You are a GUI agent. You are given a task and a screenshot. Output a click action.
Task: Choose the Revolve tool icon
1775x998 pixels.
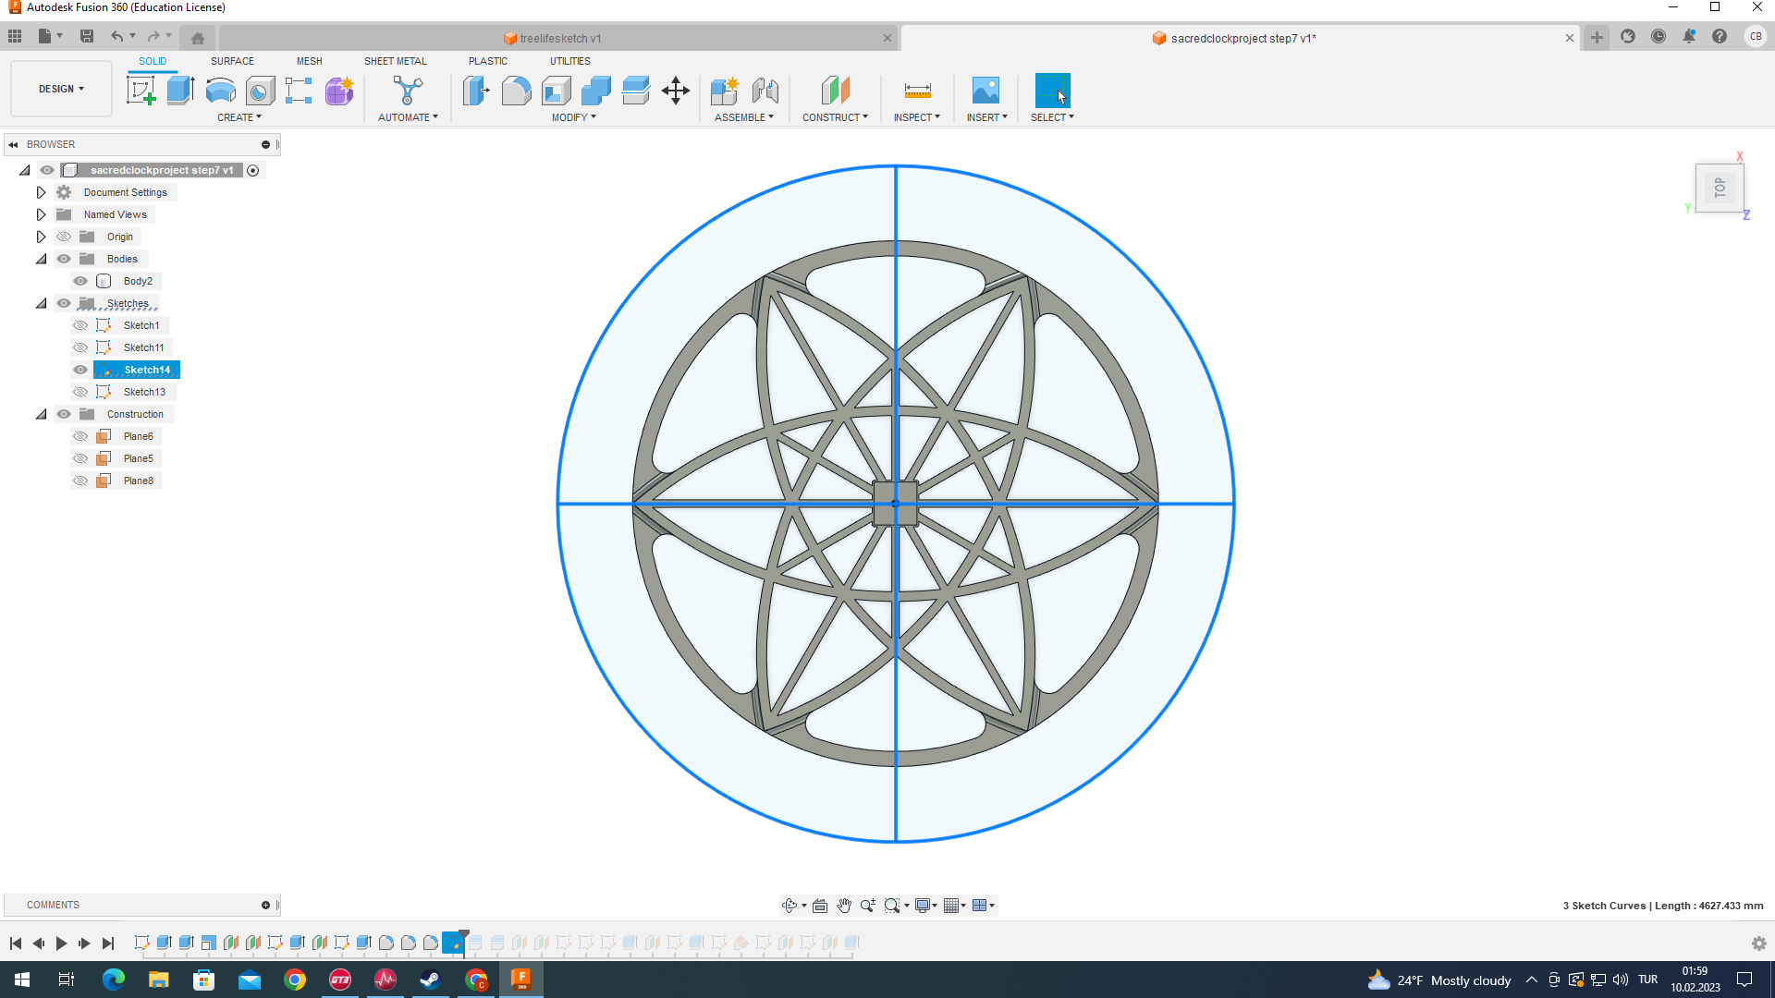click(x=220, y=91)
